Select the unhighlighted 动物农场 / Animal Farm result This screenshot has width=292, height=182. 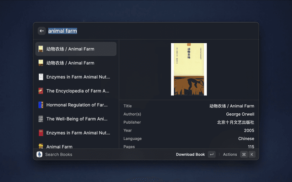(x=76, y=63)
